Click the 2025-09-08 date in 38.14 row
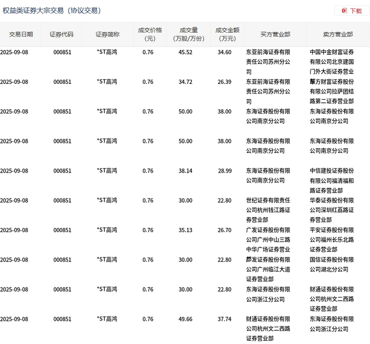 click(14, 170)
